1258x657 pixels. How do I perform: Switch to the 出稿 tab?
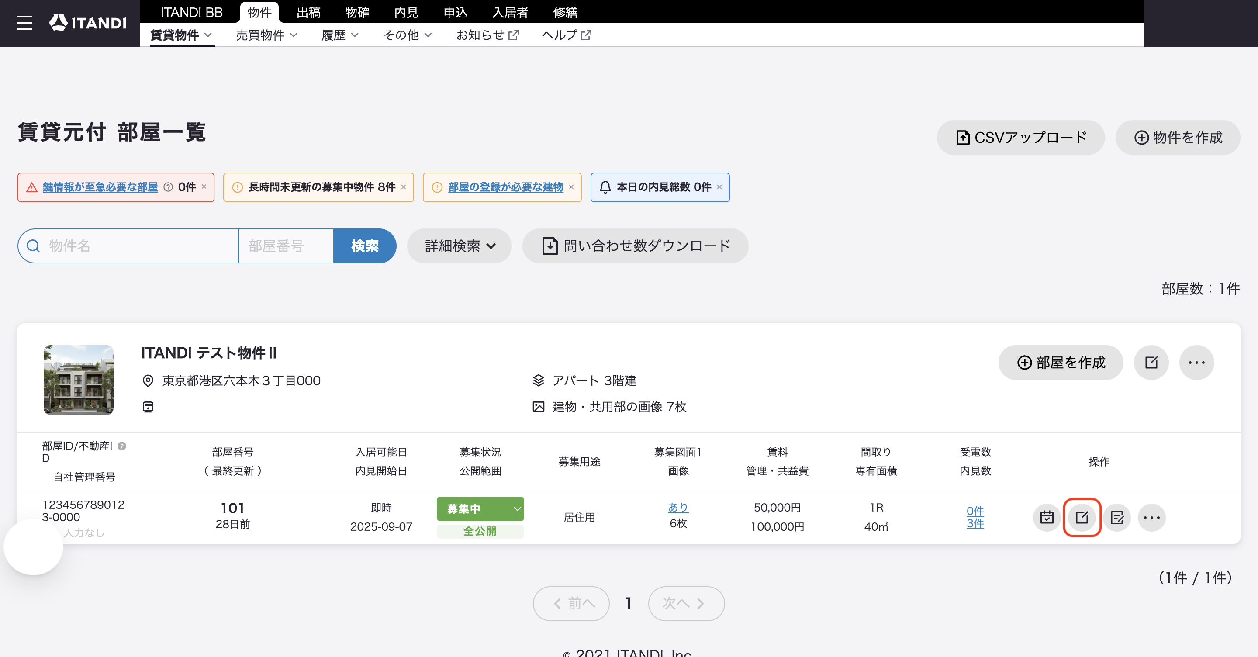pos(309,12)
